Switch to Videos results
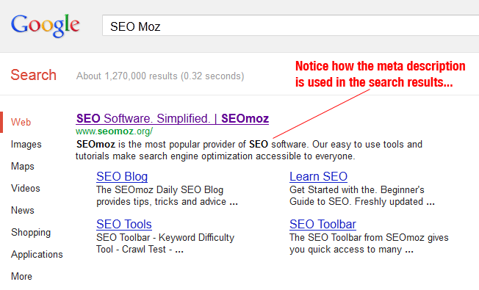Viewport: 479px width, 290px height. pos(26,189)
